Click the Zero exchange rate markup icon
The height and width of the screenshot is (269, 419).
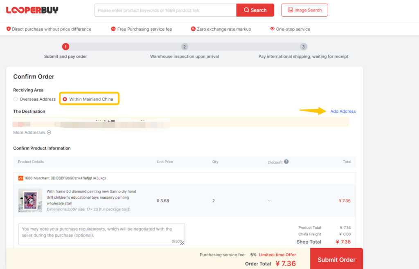click(193, 29)
